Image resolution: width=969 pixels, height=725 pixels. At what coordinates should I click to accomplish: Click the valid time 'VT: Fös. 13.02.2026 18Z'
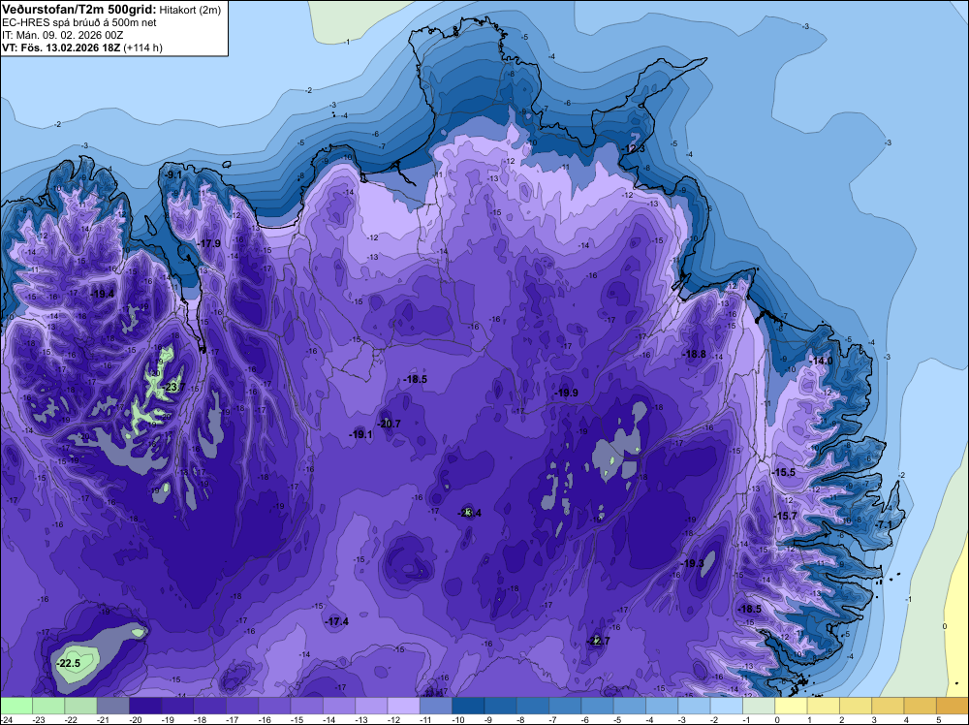[61, 47]
